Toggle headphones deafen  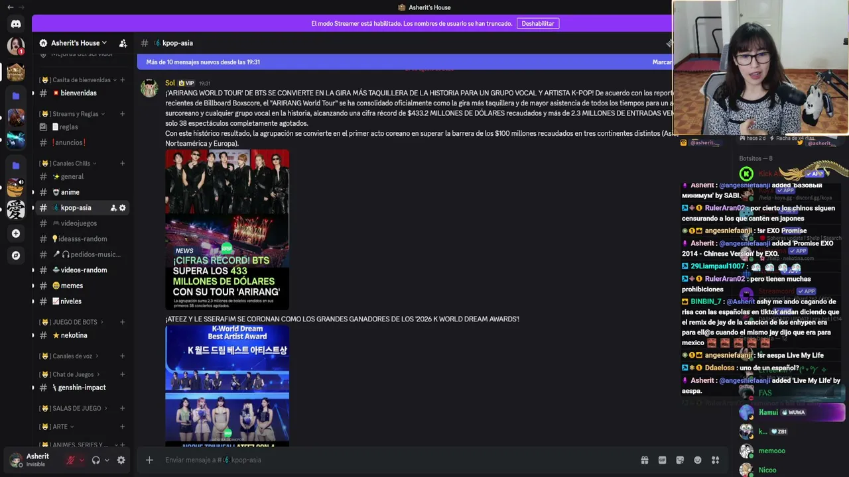(x=96, y=460)
